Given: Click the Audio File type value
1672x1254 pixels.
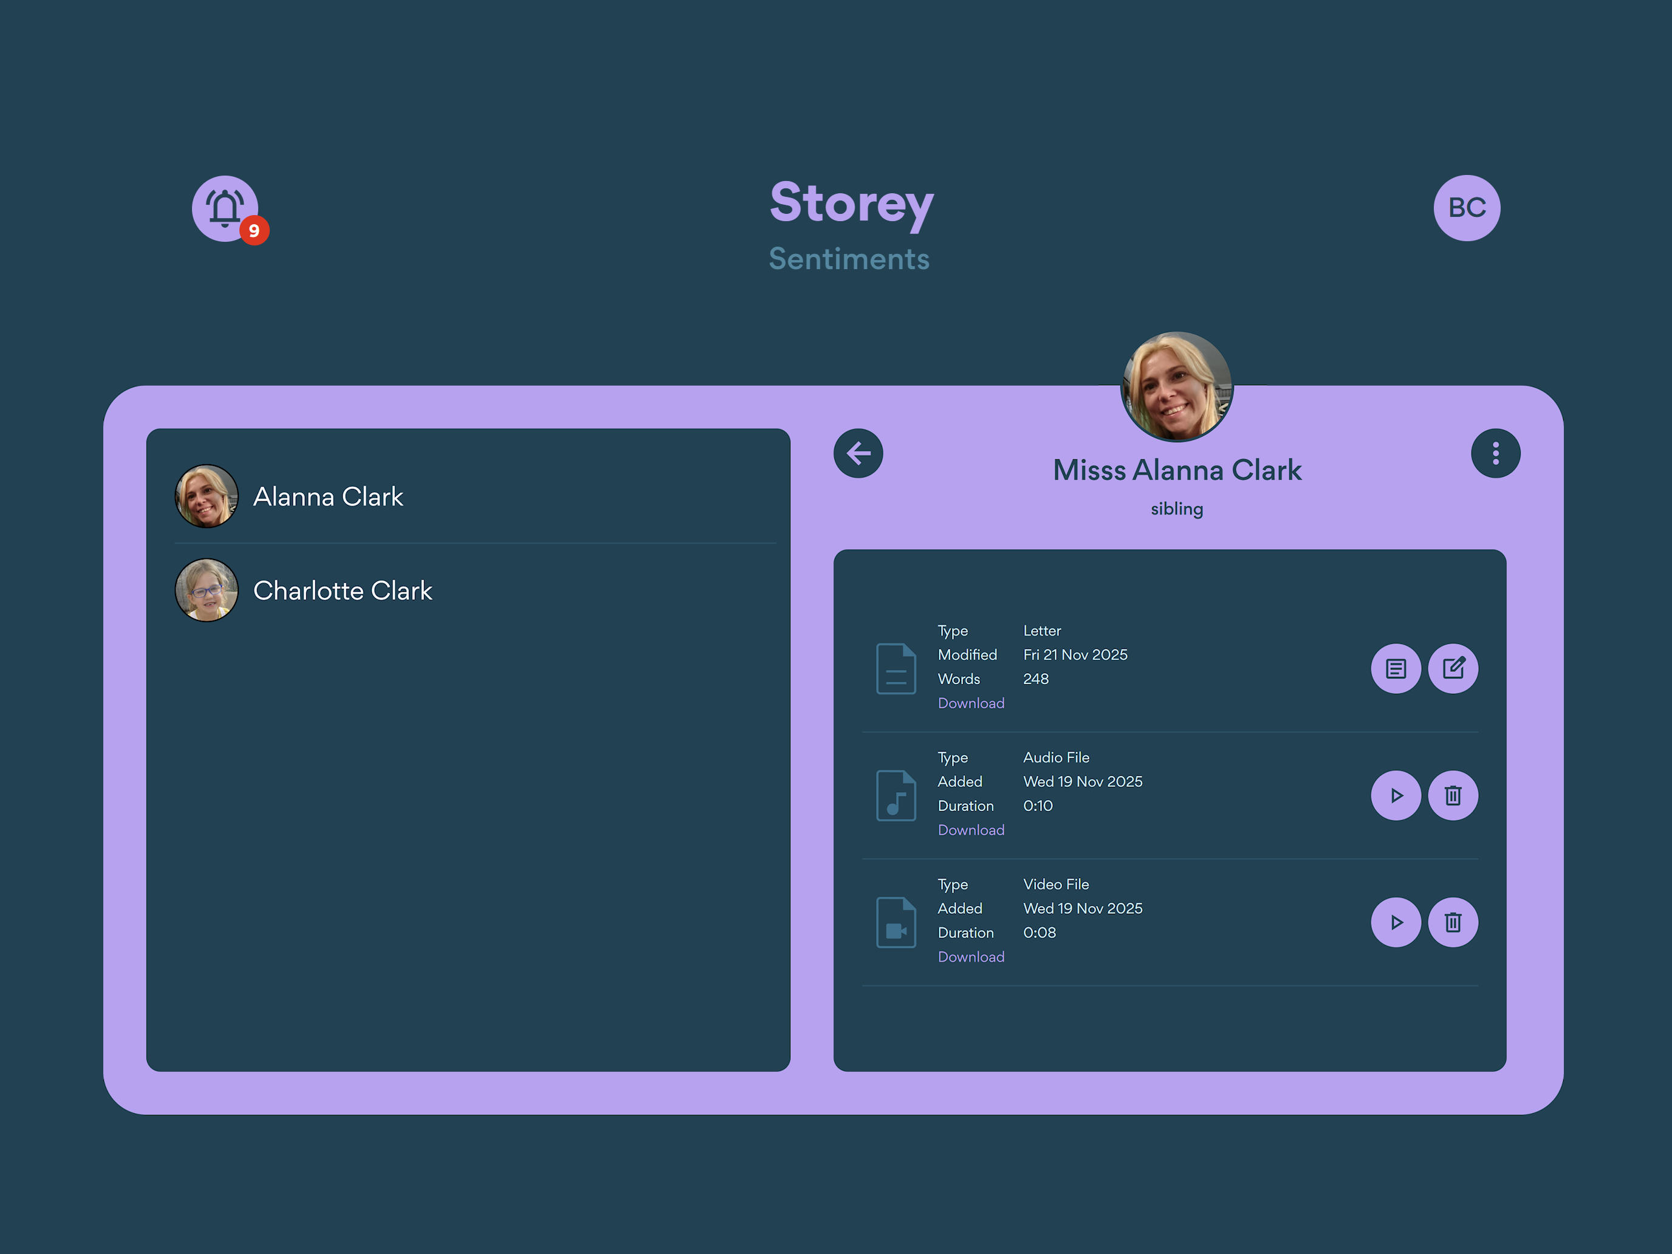Looking at the screenshot, I should (1056, 758).
